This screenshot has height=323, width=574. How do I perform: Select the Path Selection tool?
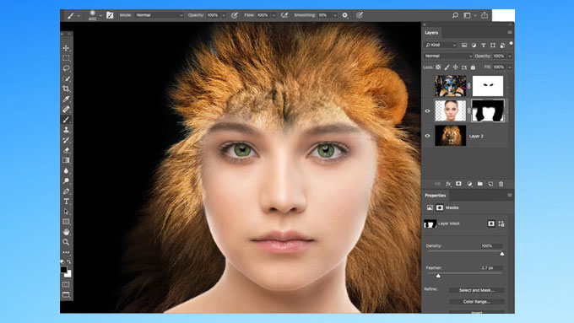pos(66,212)
